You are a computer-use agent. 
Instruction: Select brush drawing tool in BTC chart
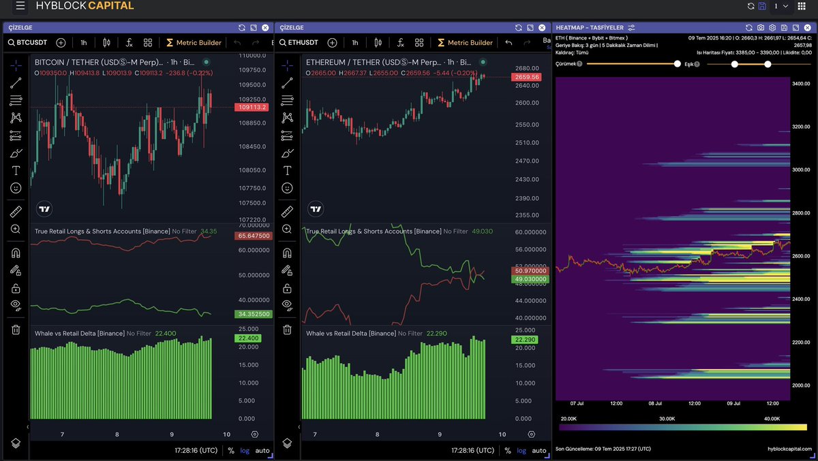click(x=17, y=153)
